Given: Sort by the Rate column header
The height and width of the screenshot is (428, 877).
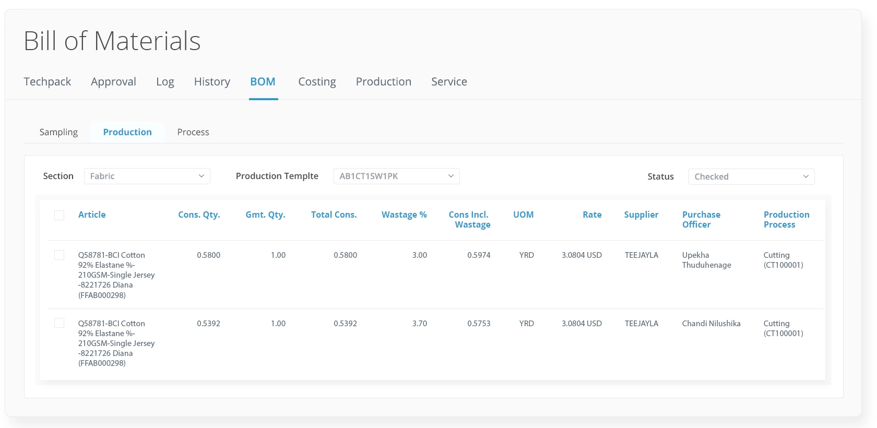Looking at the screenshot, I should click(592, 215).
